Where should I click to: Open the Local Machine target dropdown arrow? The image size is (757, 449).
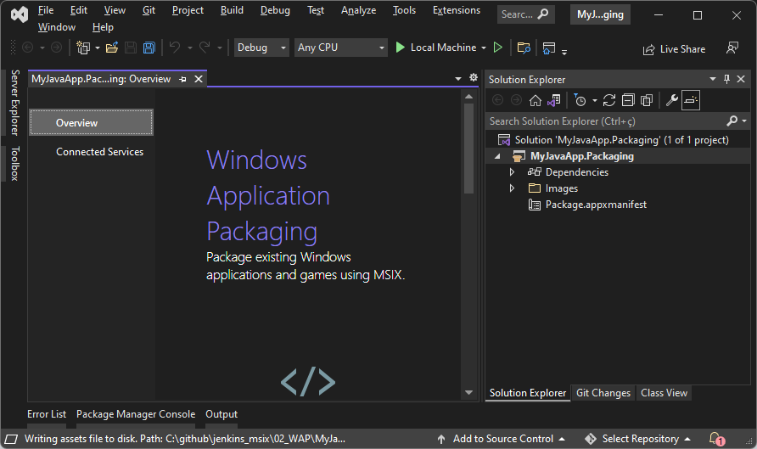(483, 48)
